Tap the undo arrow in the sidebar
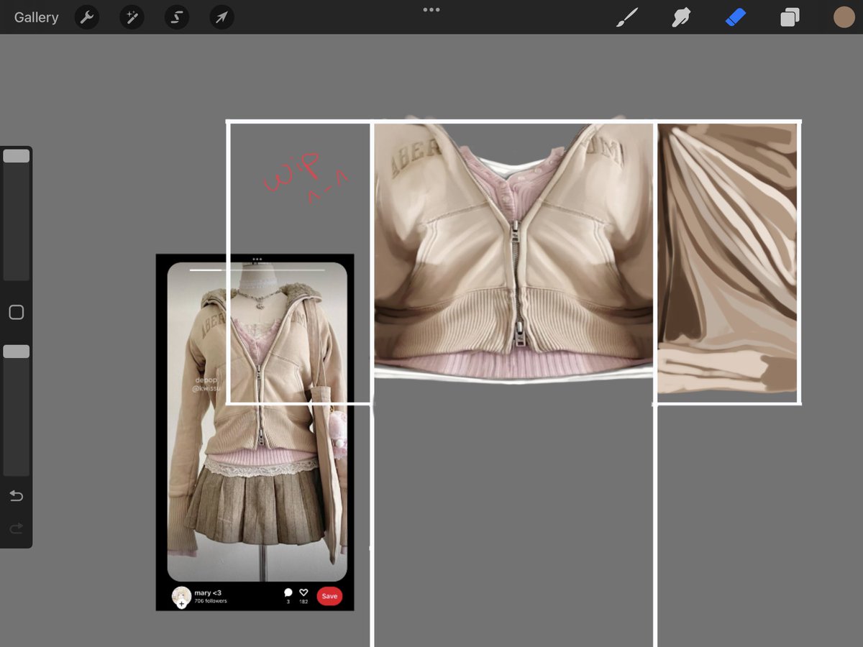Screen dimensions: 863x647 coord(17,495)
